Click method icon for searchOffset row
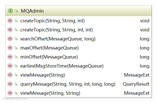Image resolution: width=157 pixels, height=103 pixels. click(10, 39)
